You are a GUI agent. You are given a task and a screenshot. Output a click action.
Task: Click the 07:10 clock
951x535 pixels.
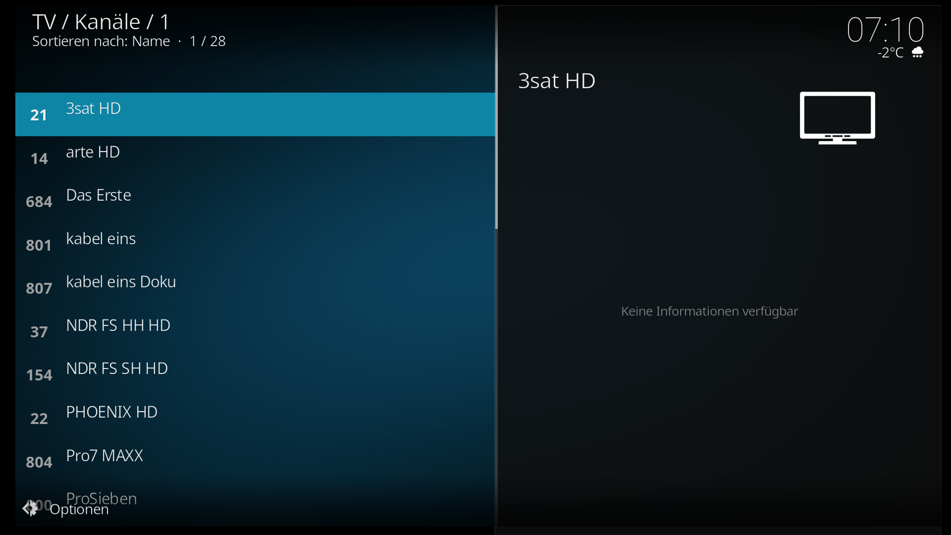pos(885,30)
